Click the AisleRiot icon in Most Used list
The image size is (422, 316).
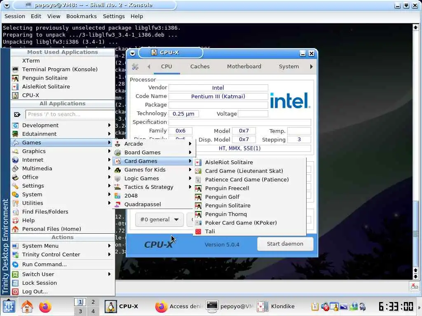(15, 87)
